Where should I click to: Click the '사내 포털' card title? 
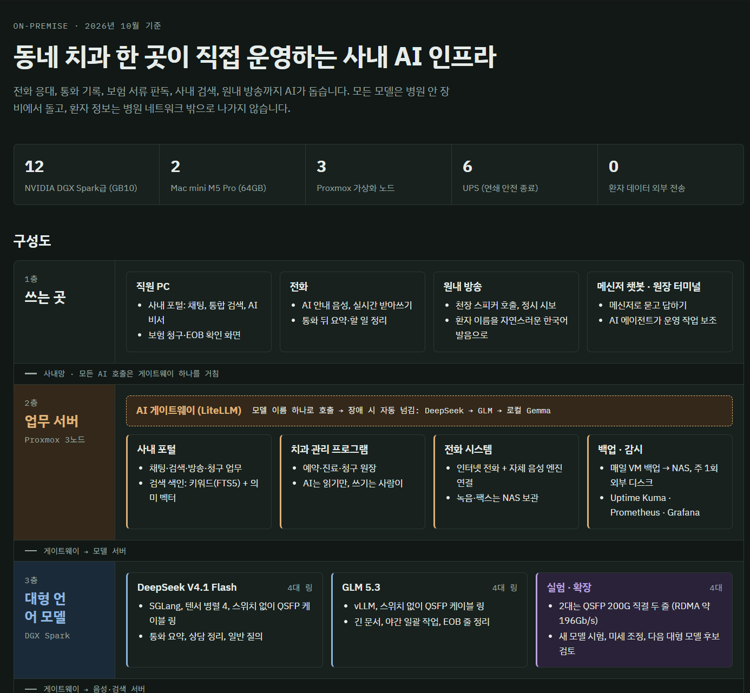pos(156,450)
